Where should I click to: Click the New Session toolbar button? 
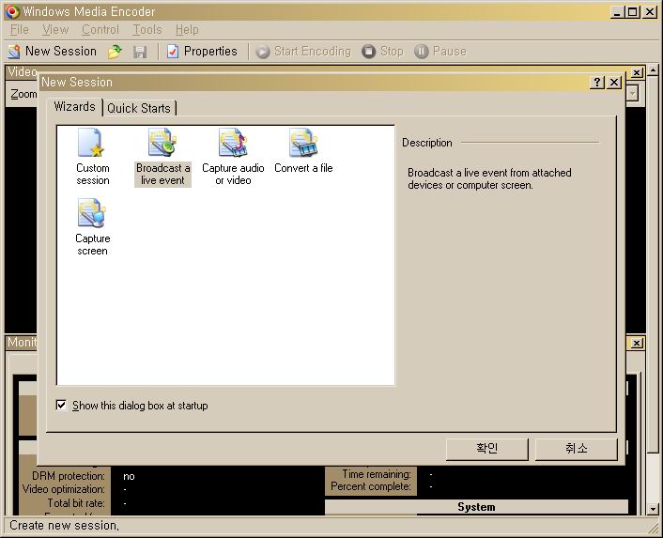coord(53,52)
